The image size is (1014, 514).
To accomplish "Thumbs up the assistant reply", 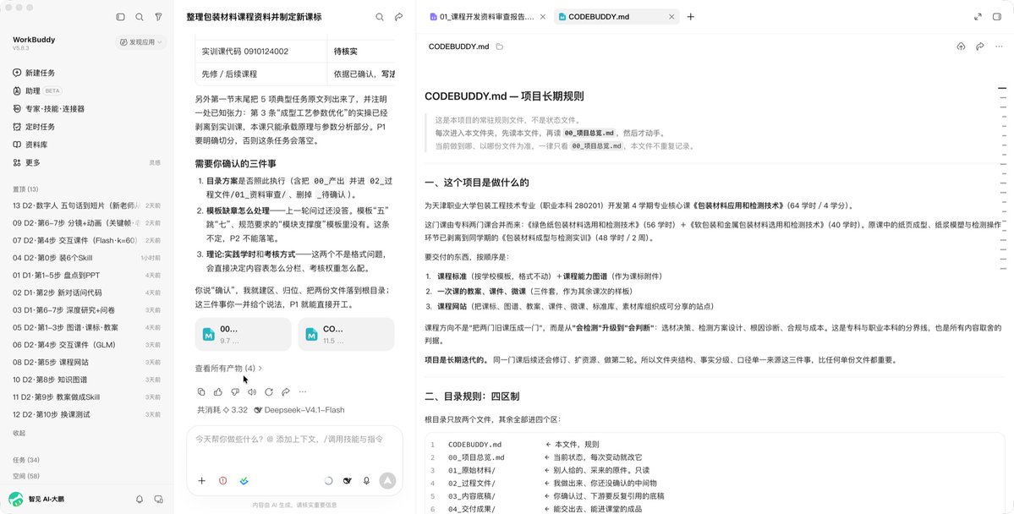I will tap(218, 391).
